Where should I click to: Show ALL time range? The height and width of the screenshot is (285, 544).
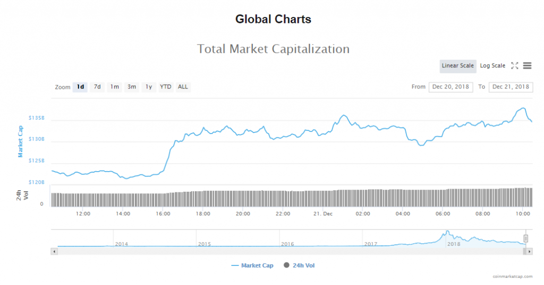tap(183, 87)
